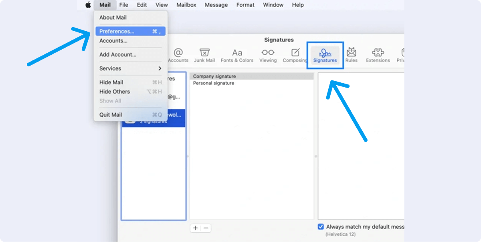This screenshot has height=242, width=481.
Task: Open Fonts & Colors preferences
Action: click(x=237, y=54)
